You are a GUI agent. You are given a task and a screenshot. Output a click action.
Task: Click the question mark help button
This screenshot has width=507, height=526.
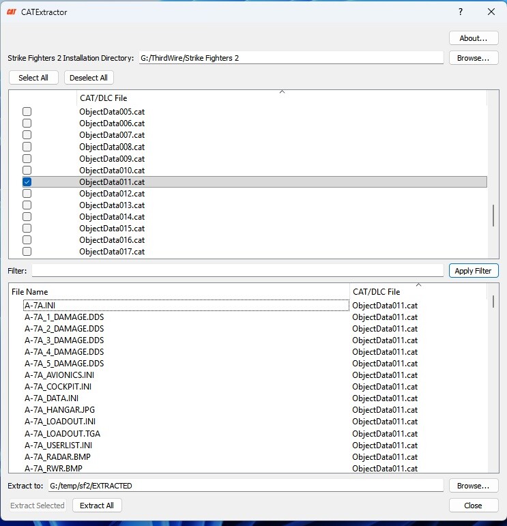tap(461, 12)
